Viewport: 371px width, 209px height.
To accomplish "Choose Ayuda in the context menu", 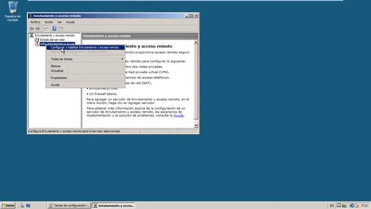I will click(85, 85).
